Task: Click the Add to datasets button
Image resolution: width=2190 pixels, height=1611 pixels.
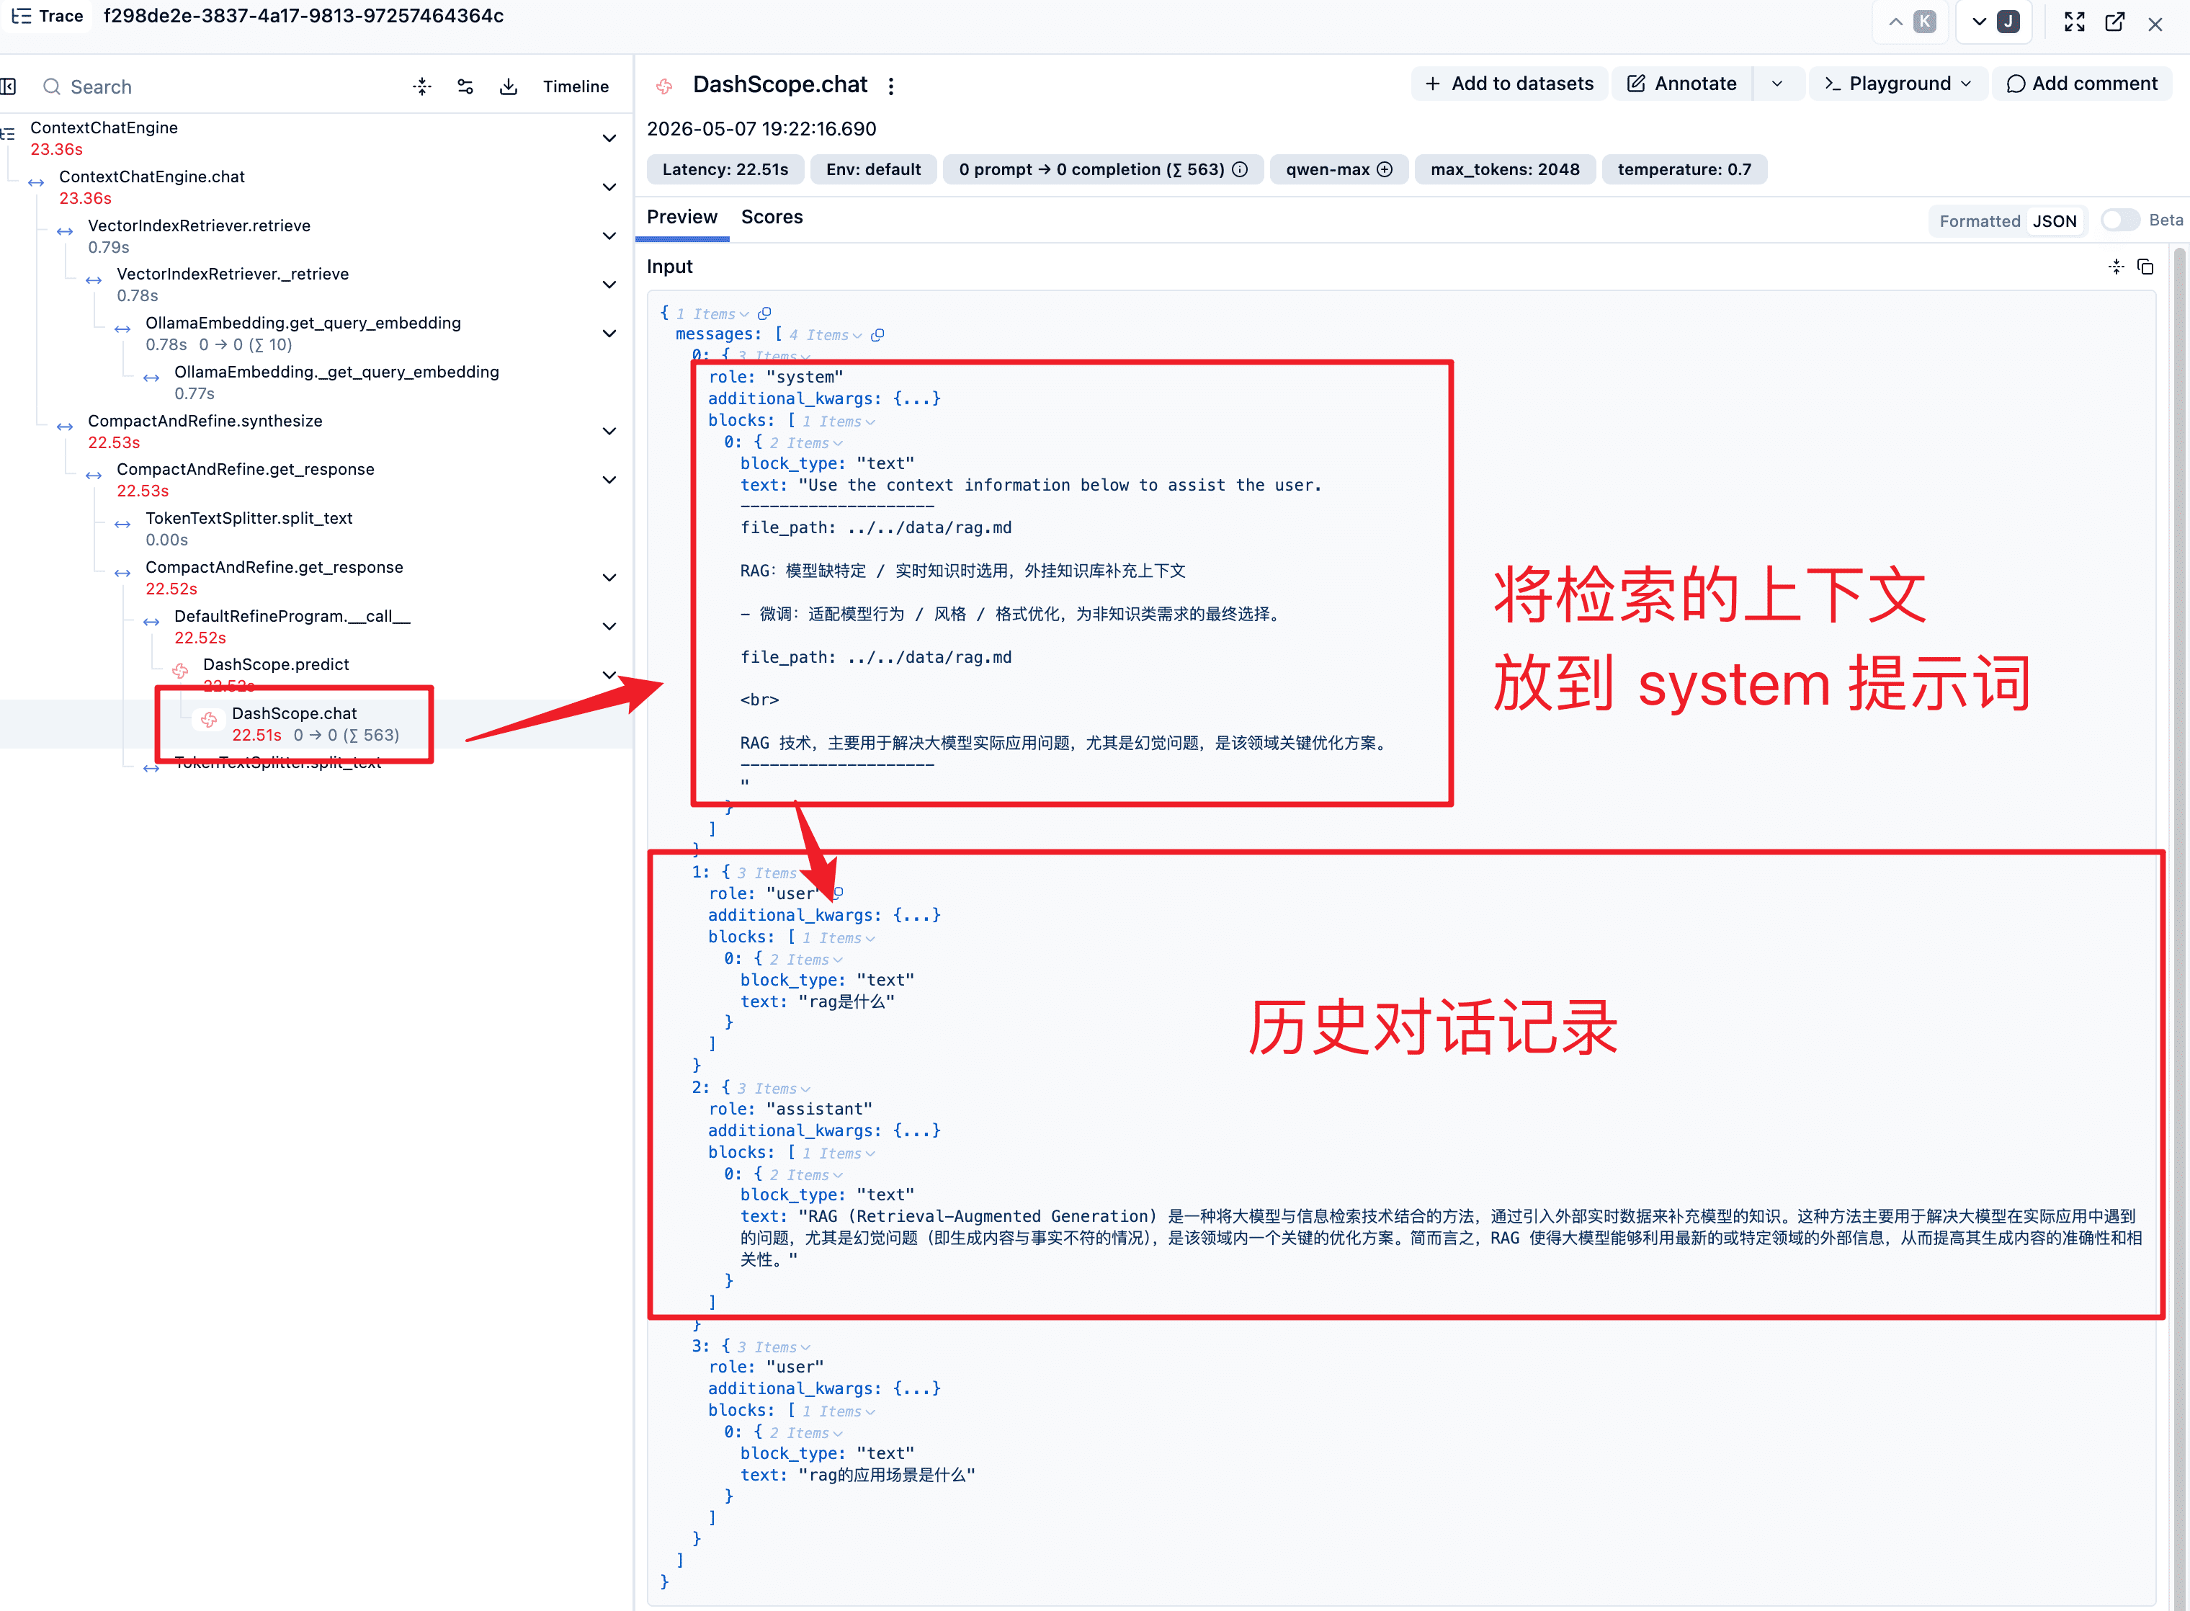Action: [x=1509, y=84]
